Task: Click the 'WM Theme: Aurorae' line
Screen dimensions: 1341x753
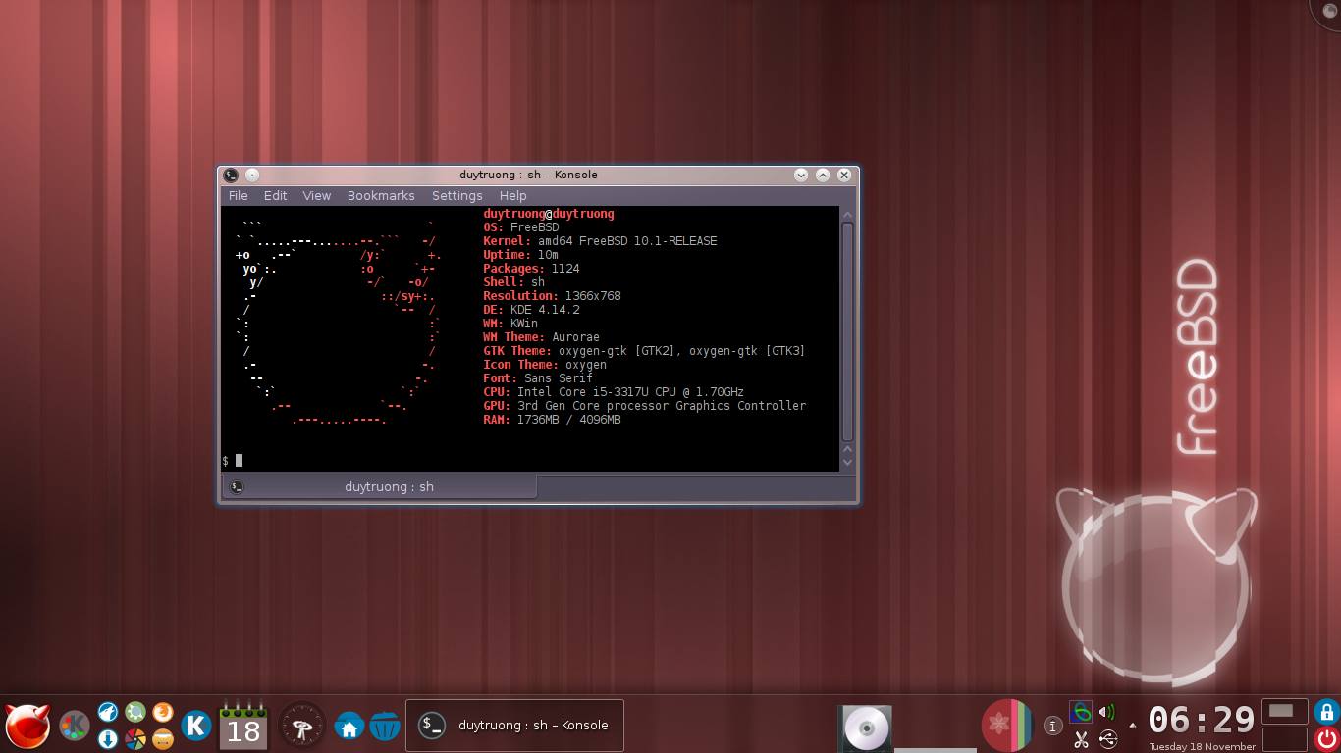Action: coord(541,337)
